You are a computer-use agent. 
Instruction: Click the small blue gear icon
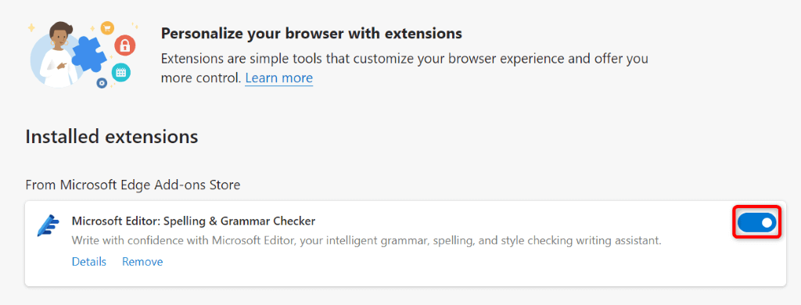pos(102,83)
